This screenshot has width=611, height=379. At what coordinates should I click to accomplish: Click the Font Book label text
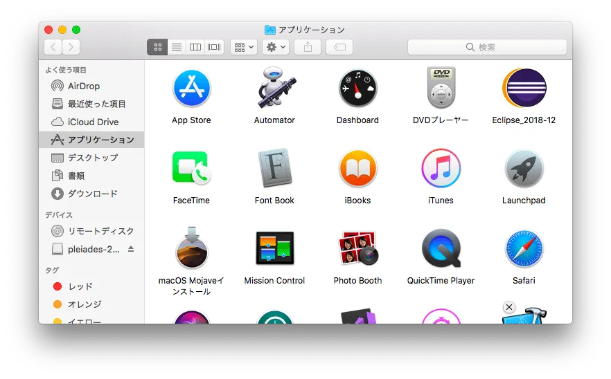274,201
